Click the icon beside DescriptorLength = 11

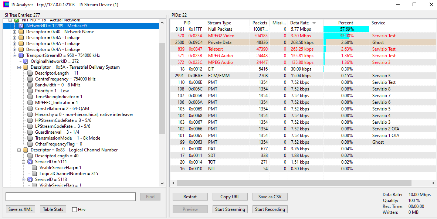coord(30,73)
